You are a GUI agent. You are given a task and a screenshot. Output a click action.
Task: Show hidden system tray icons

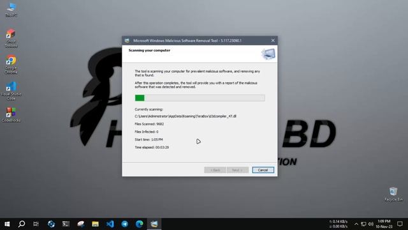click(356, 224)
